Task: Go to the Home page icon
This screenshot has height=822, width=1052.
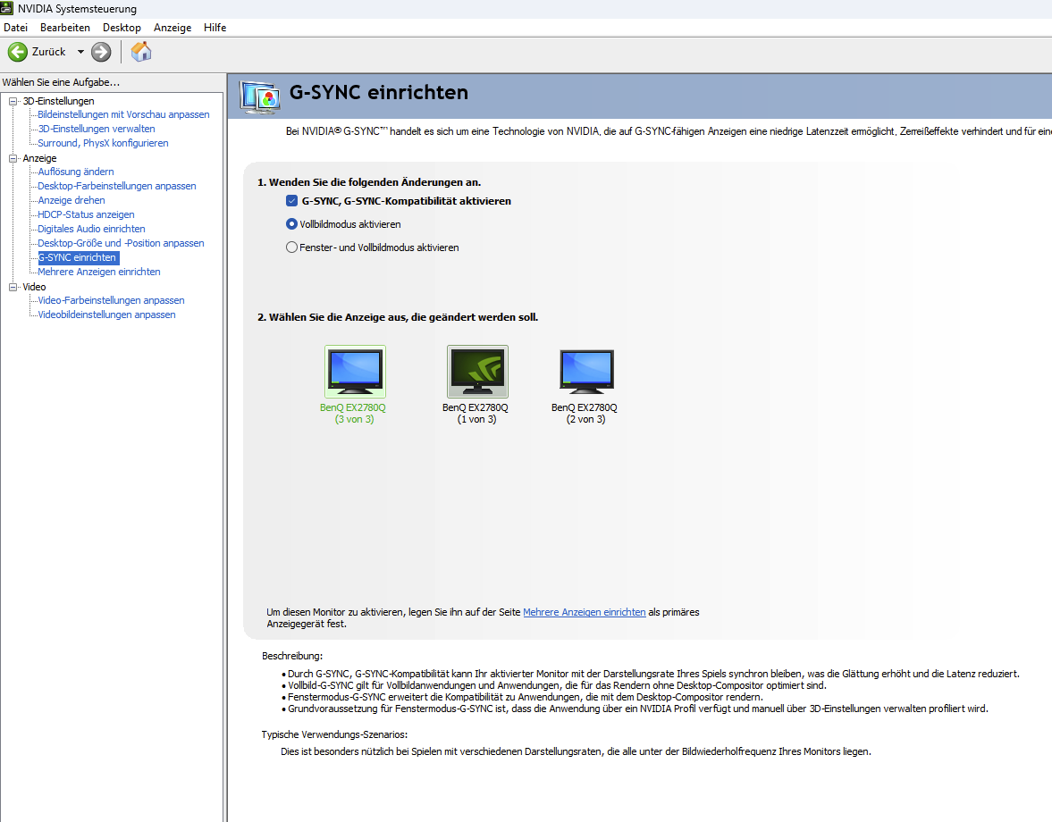Action: pyautogui.click(x=141, y=52)
